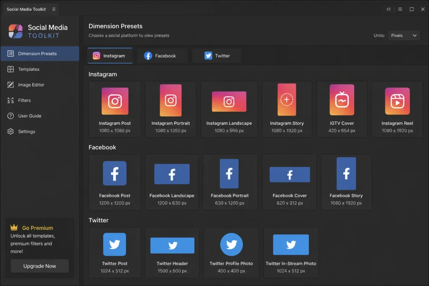429x286 pixels.
Task: Open the title tab hamburger menu icon
Action: 54,9
